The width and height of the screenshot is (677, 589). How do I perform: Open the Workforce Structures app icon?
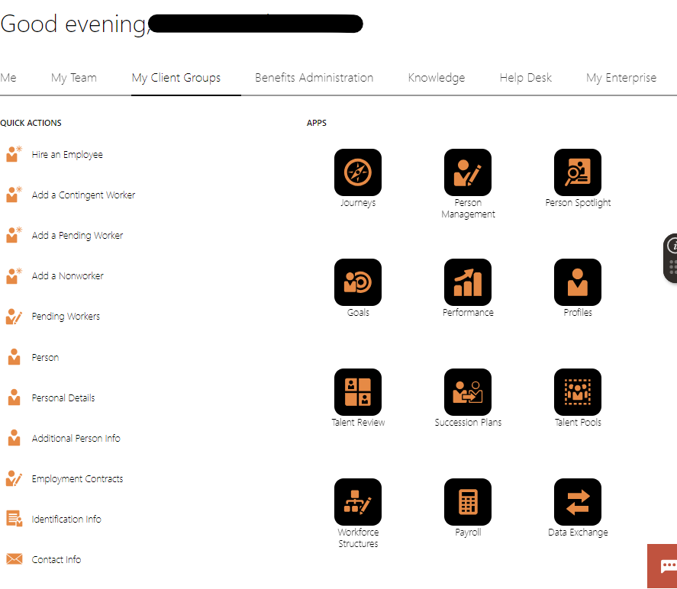[357, 502]
